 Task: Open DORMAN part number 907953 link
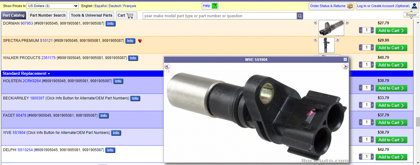pyautogui.click(x=27, y=23)
